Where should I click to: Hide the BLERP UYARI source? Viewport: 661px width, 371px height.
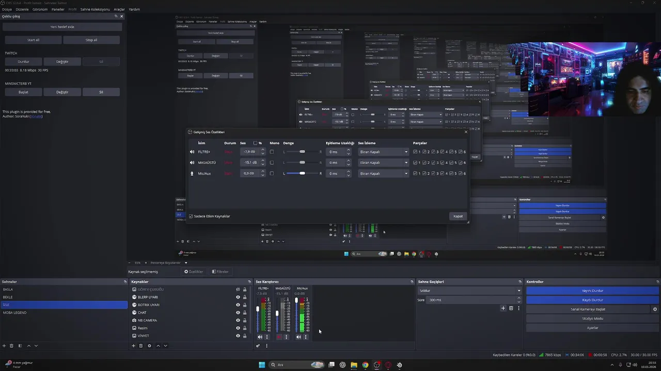pyautogui.click(x=238, y=297)
